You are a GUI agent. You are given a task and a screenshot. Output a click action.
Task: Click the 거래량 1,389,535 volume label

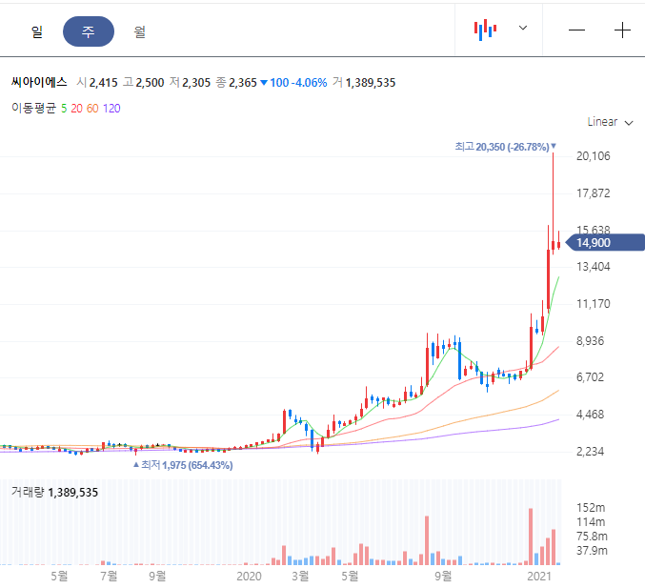coord(54,492)
